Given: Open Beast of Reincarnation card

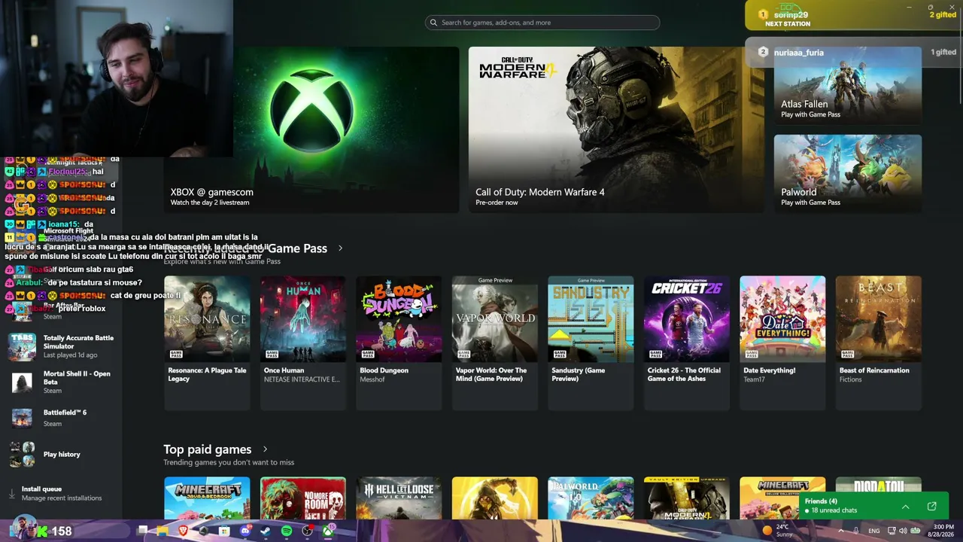Looking at the screenshot, I should click(879, 343).
